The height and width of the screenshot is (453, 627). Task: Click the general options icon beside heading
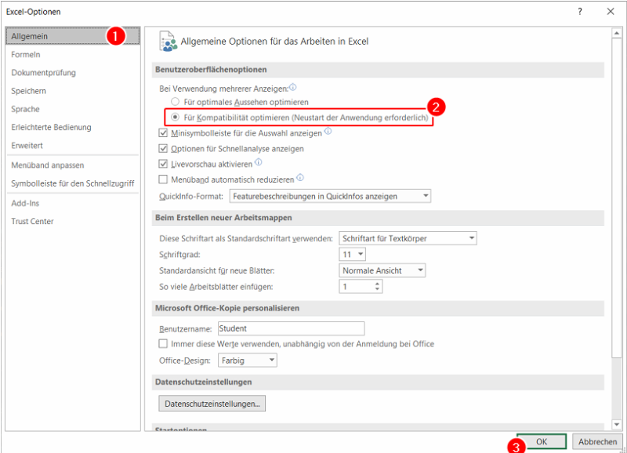(168, 42)
